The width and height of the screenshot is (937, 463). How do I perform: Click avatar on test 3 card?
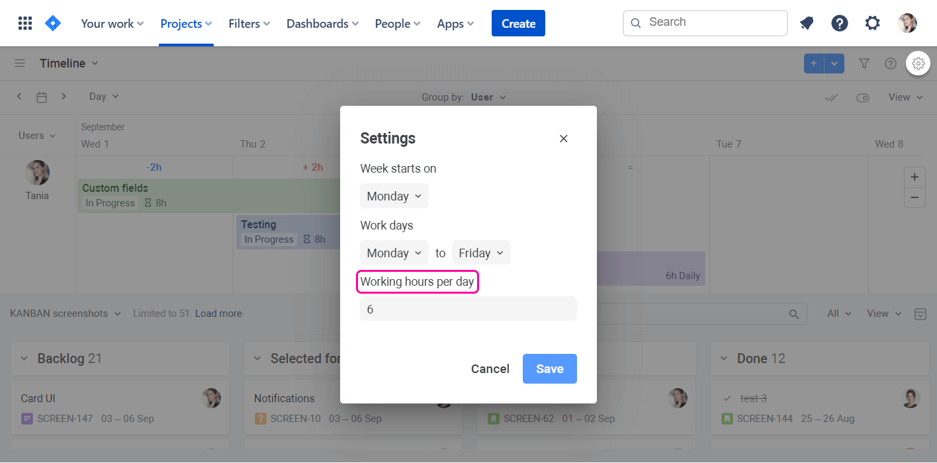pyautogui.click(x=911, y=398)
